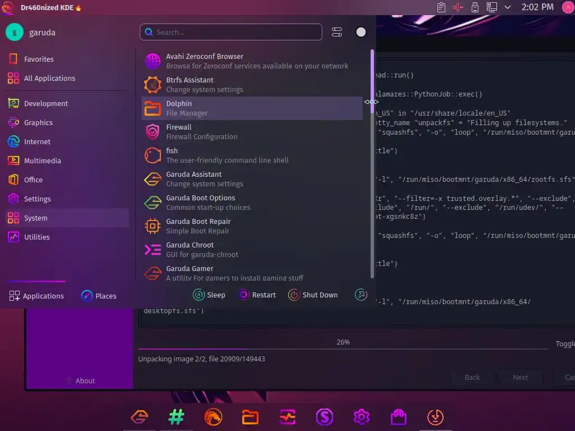
Task: Click Next button in installer window
Action: coord(521,377)
